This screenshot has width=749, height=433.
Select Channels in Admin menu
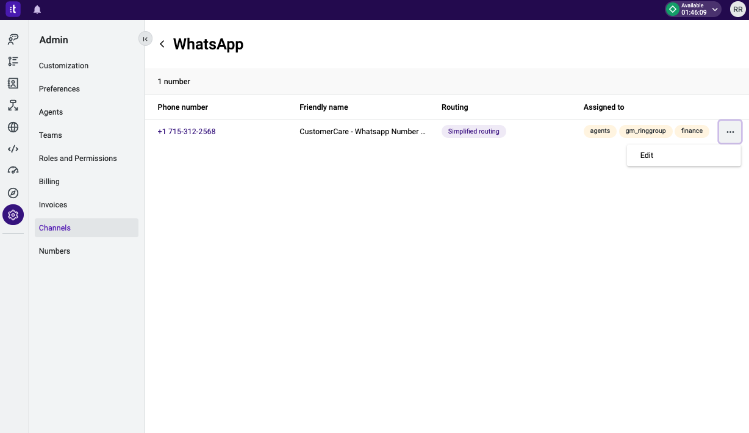[x=87, y=228]
